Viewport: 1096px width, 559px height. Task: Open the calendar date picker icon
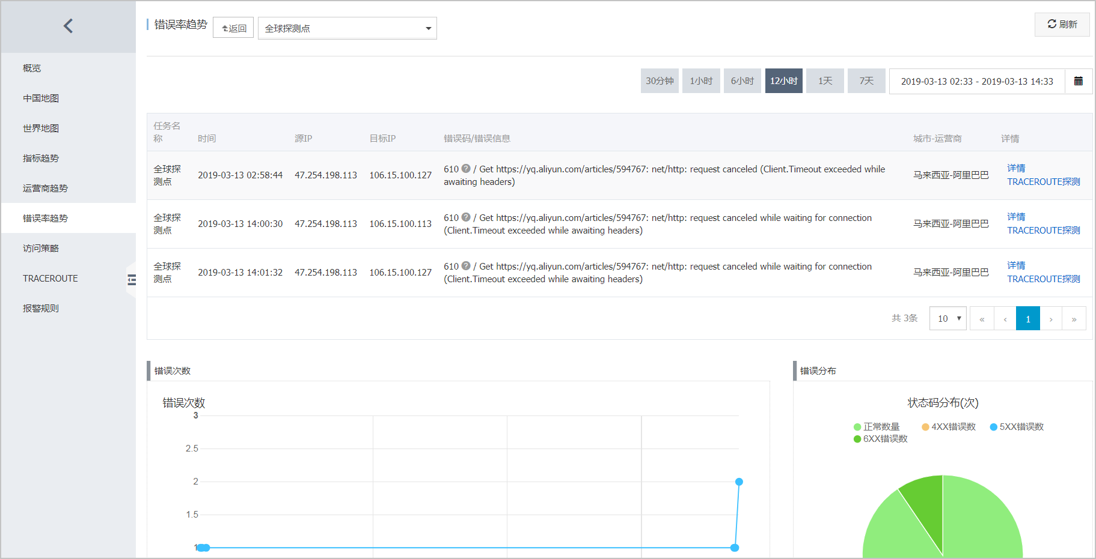1079,81
